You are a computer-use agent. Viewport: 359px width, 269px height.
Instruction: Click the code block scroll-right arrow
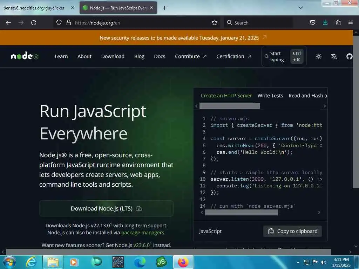point(319,213)
